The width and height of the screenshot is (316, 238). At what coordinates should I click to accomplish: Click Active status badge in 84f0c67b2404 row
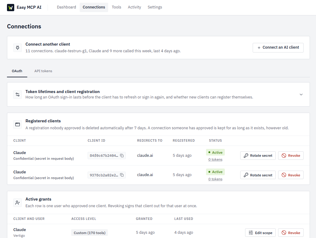[215, 153]
